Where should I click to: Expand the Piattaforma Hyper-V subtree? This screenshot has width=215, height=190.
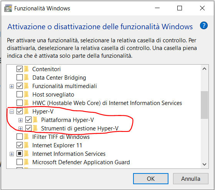point(20,120)
